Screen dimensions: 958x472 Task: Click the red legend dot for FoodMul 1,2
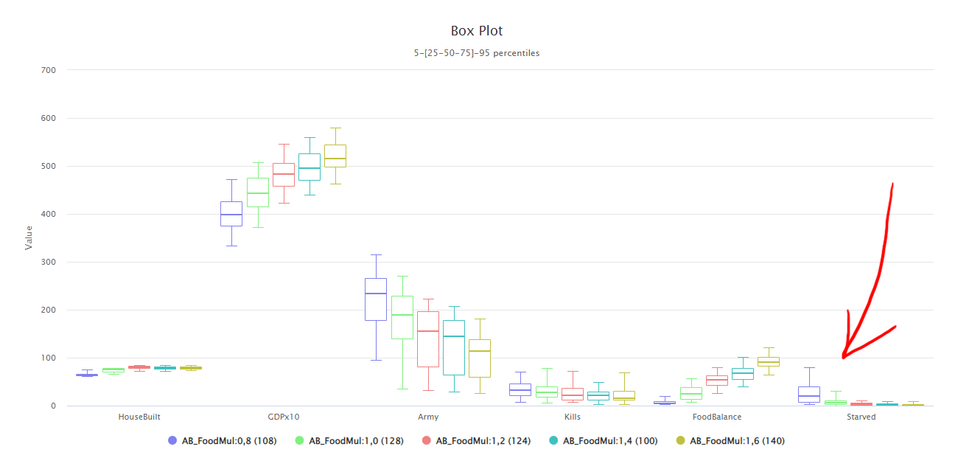pyautogui.click(x=427, y=440)
